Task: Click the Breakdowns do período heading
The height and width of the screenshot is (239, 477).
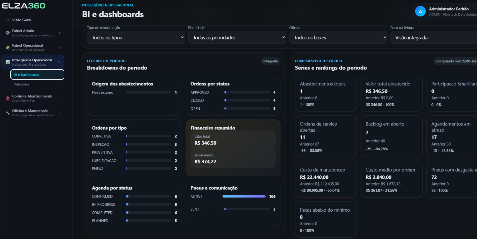Action: pos(117,68)
